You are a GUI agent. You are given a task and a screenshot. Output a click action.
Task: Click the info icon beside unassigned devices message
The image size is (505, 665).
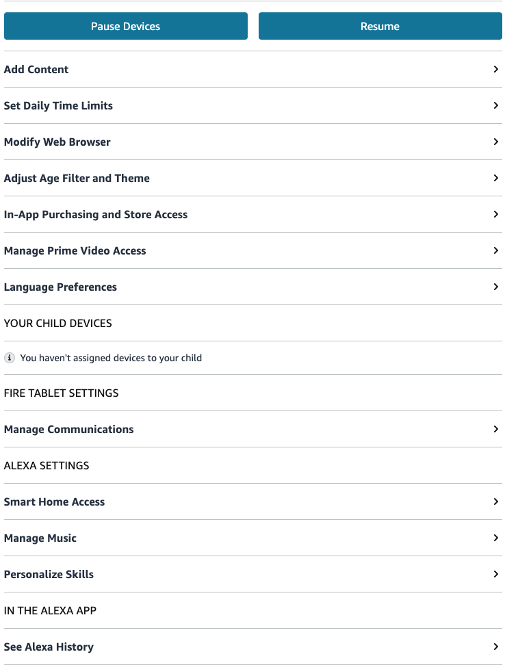tap(10, 358)
